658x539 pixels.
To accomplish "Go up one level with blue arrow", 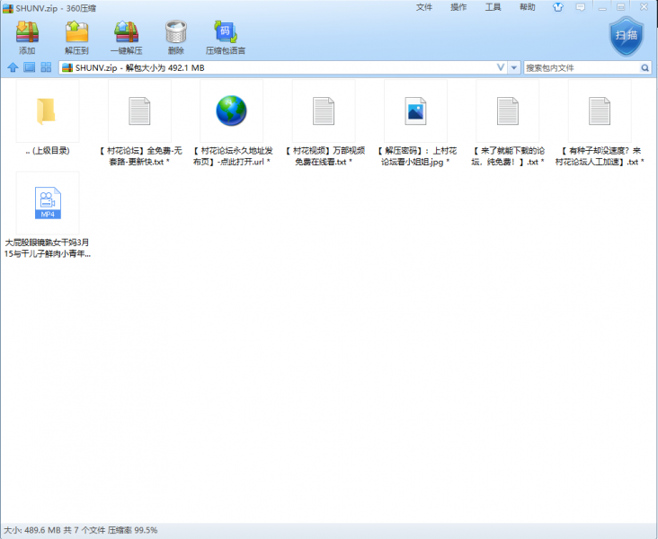I will click(13, 67).
